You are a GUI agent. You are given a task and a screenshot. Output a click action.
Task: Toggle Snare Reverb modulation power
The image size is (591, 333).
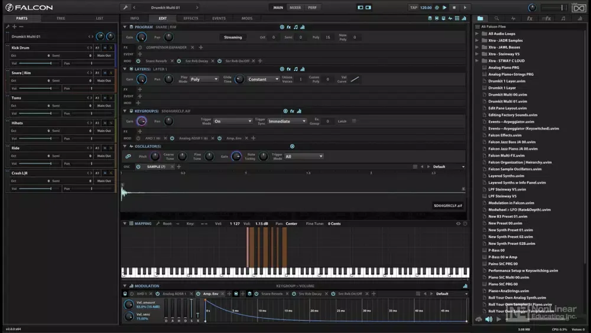138,61
